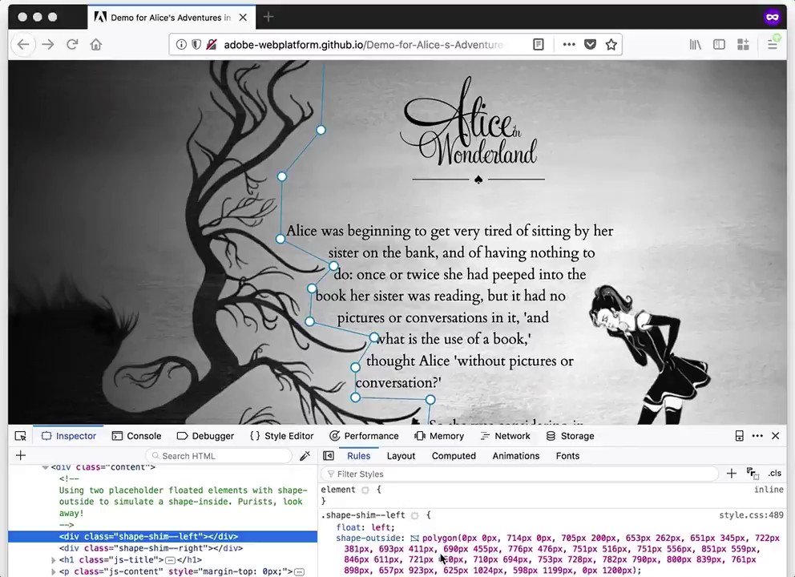Select the shape-shim--left div node
Viewport: 795px width, 577px height.
(x=163, y=536)
